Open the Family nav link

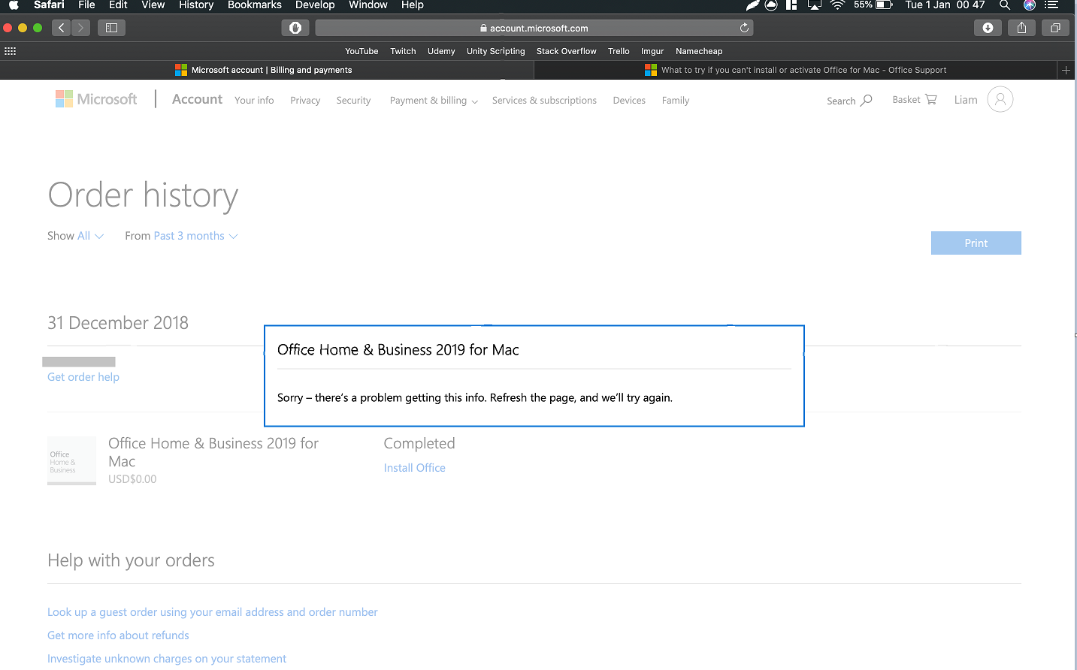[x=676, y=101]
